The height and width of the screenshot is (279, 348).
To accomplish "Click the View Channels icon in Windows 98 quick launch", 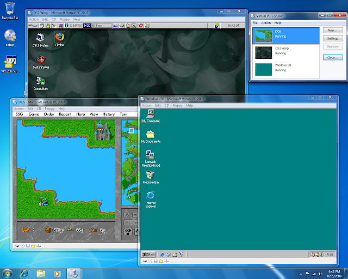I will pyautogui.click(x=181, y=254).
